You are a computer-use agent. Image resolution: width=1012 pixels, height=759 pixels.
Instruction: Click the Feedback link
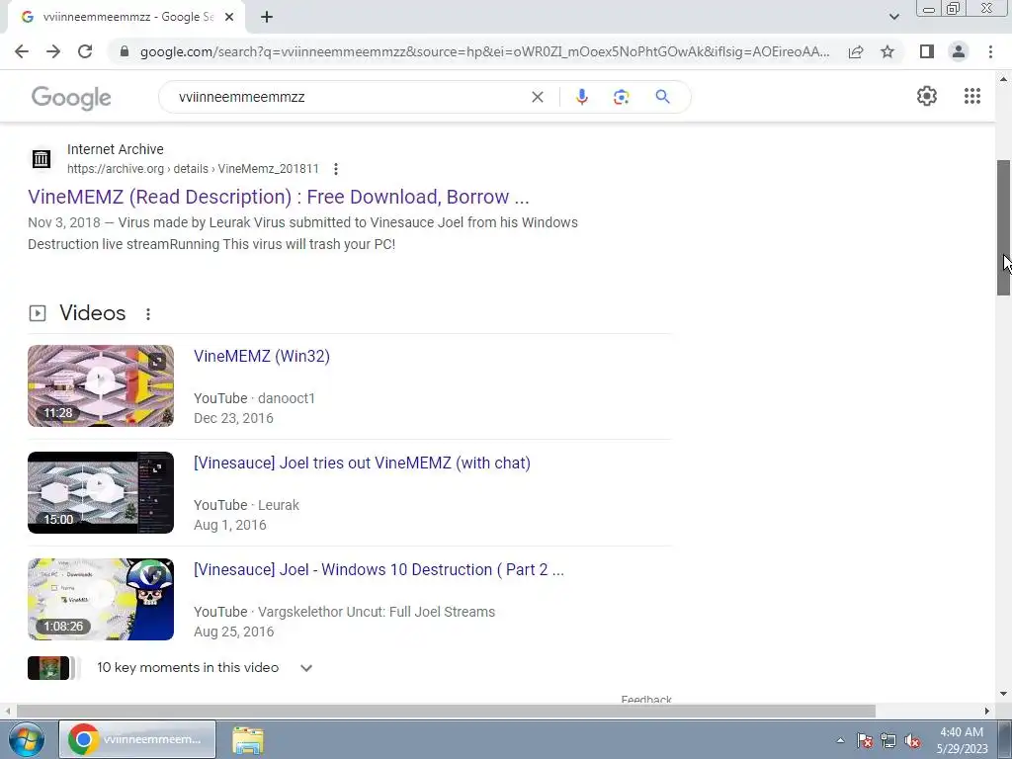point(646,699)
